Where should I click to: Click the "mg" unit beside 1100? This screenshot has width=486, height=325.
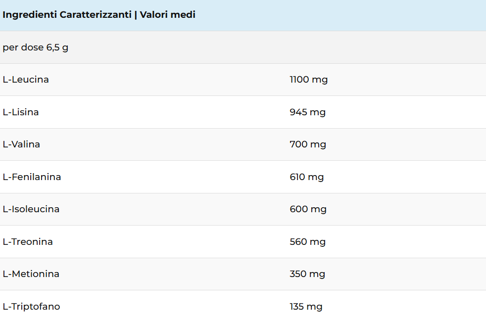[x=319, y=80]
